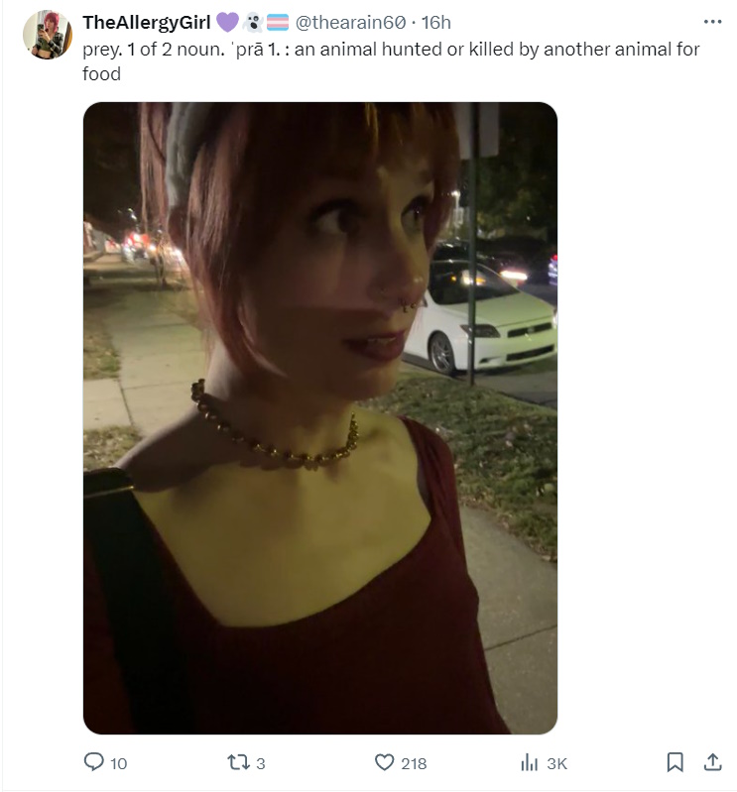
Task: Click the ghost emoji beside name
Action: click(x=252, y=22)
